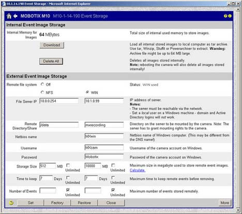Viewport: 242px width, 214px height.
Task: Open the Calculate link
Action: pos(138,170)
